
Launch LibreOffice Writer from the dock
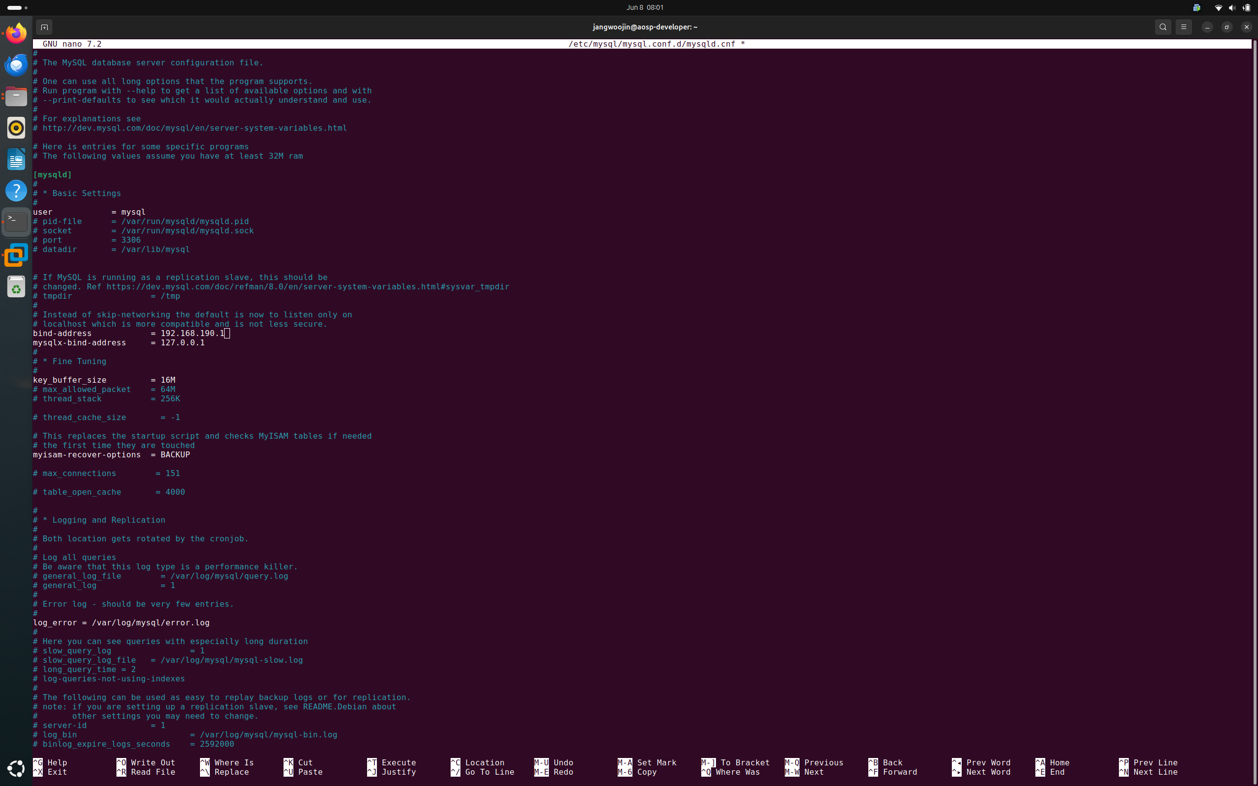pos(16,159)
